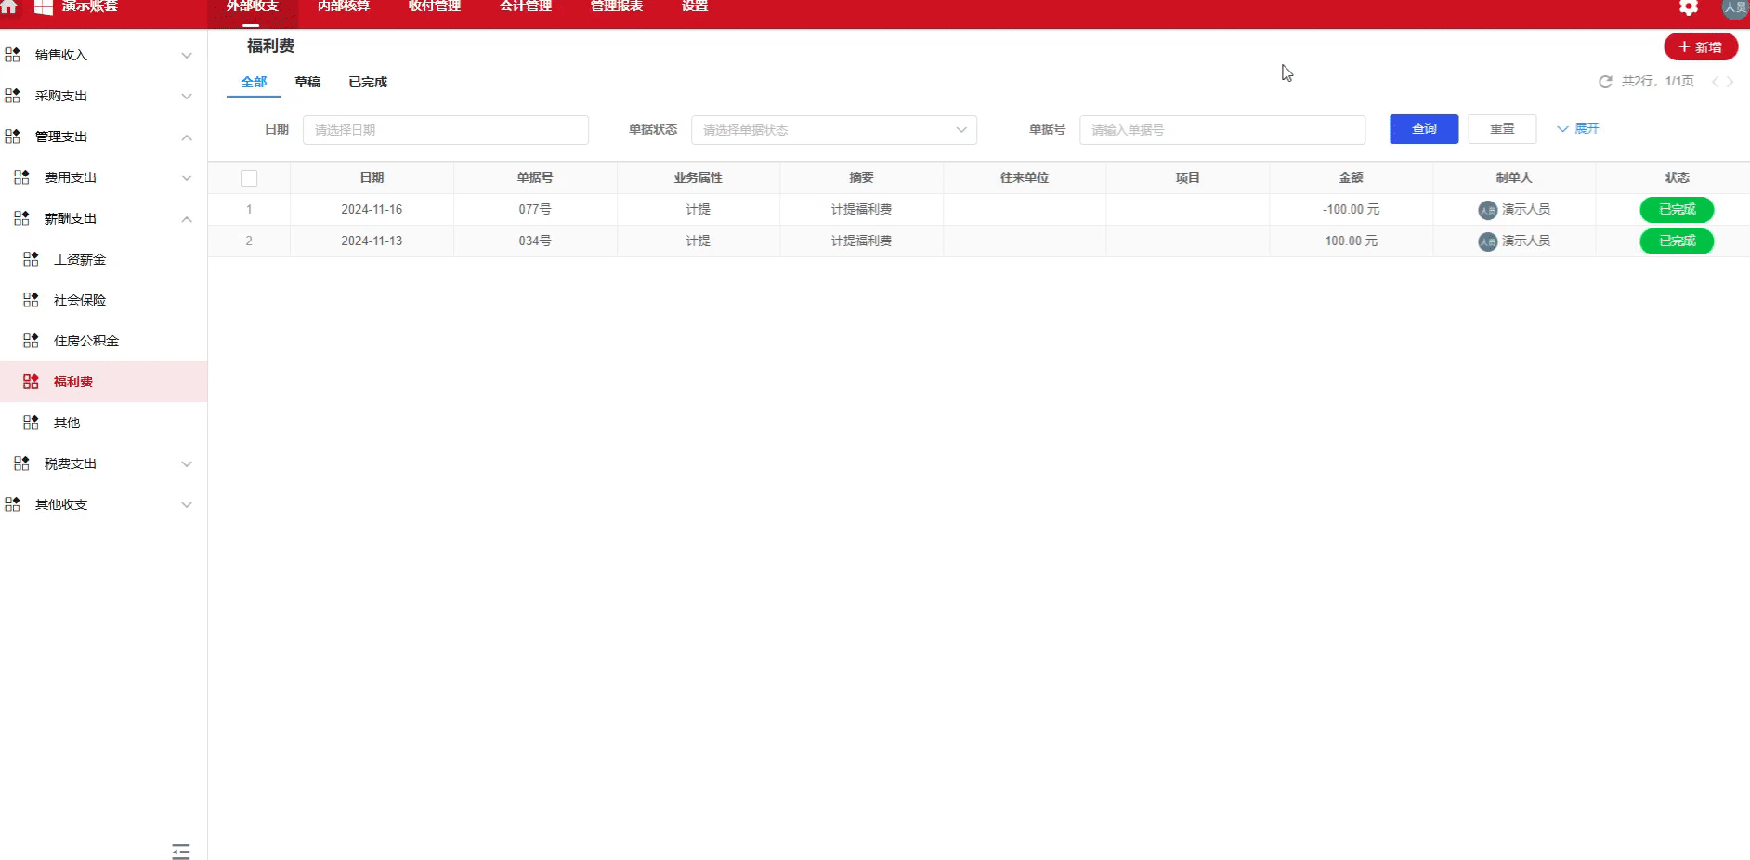This screenshot has width=1750, height=860.
Task: Open the settings gear icon top-right
Action: tap(1688, 7)
